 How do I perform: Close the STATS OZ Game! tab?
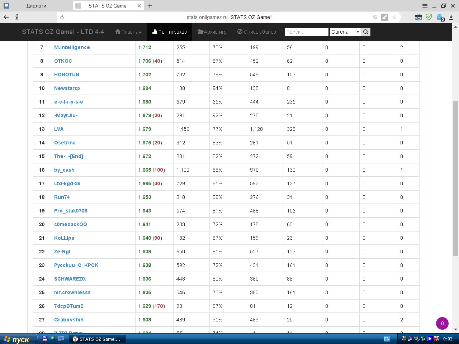[139, 6]
